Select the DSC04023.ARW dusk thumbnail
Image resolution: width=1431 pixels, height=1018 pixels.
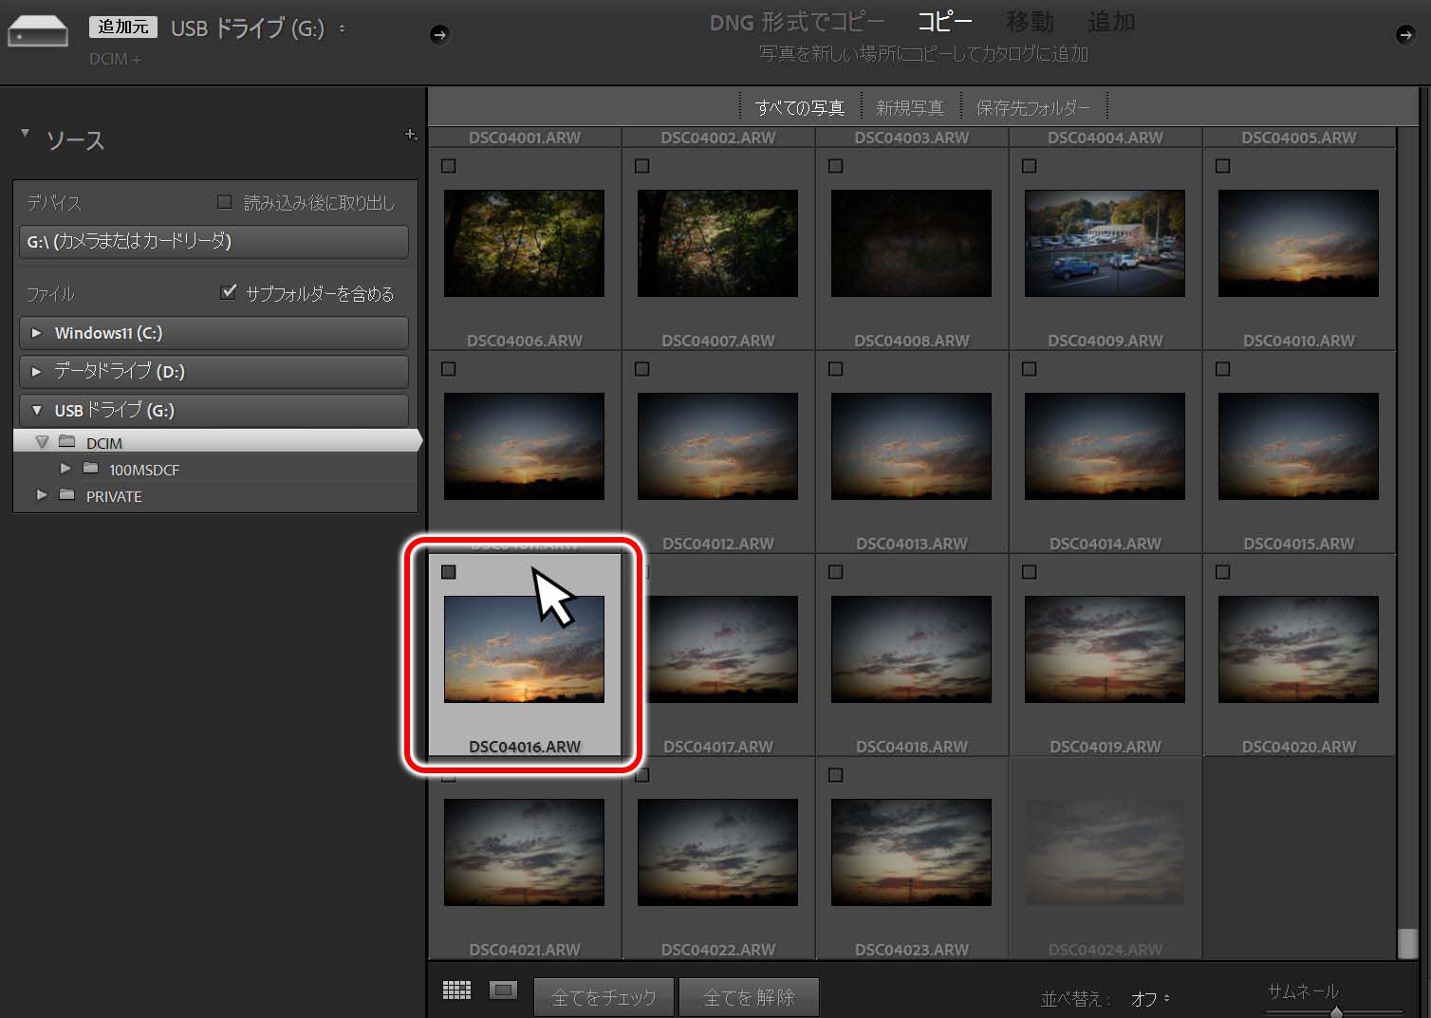[x=911, y=852]
